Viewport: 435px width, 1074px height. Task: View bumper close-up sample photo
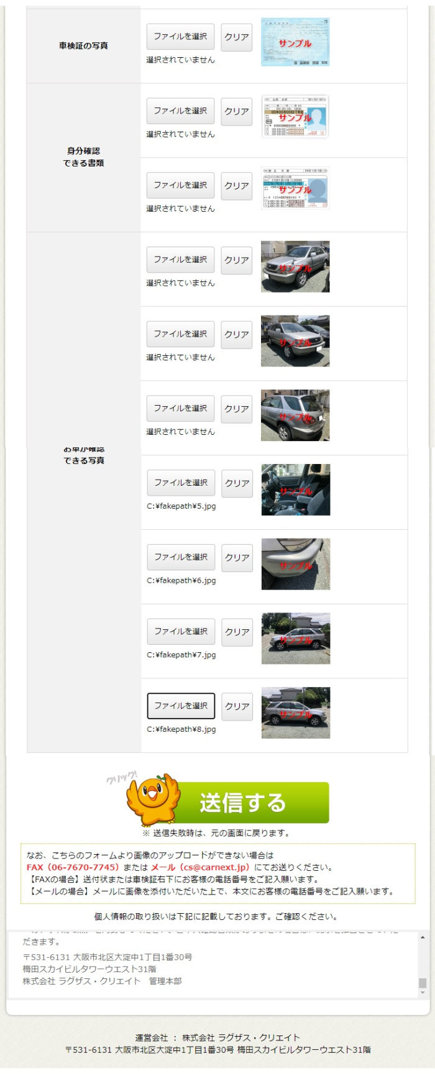click(296, 564)
